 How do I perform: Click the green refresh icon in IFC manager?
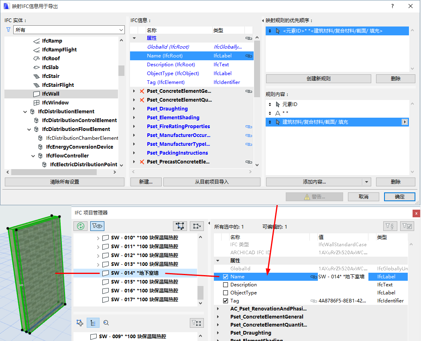pos(81,226)
